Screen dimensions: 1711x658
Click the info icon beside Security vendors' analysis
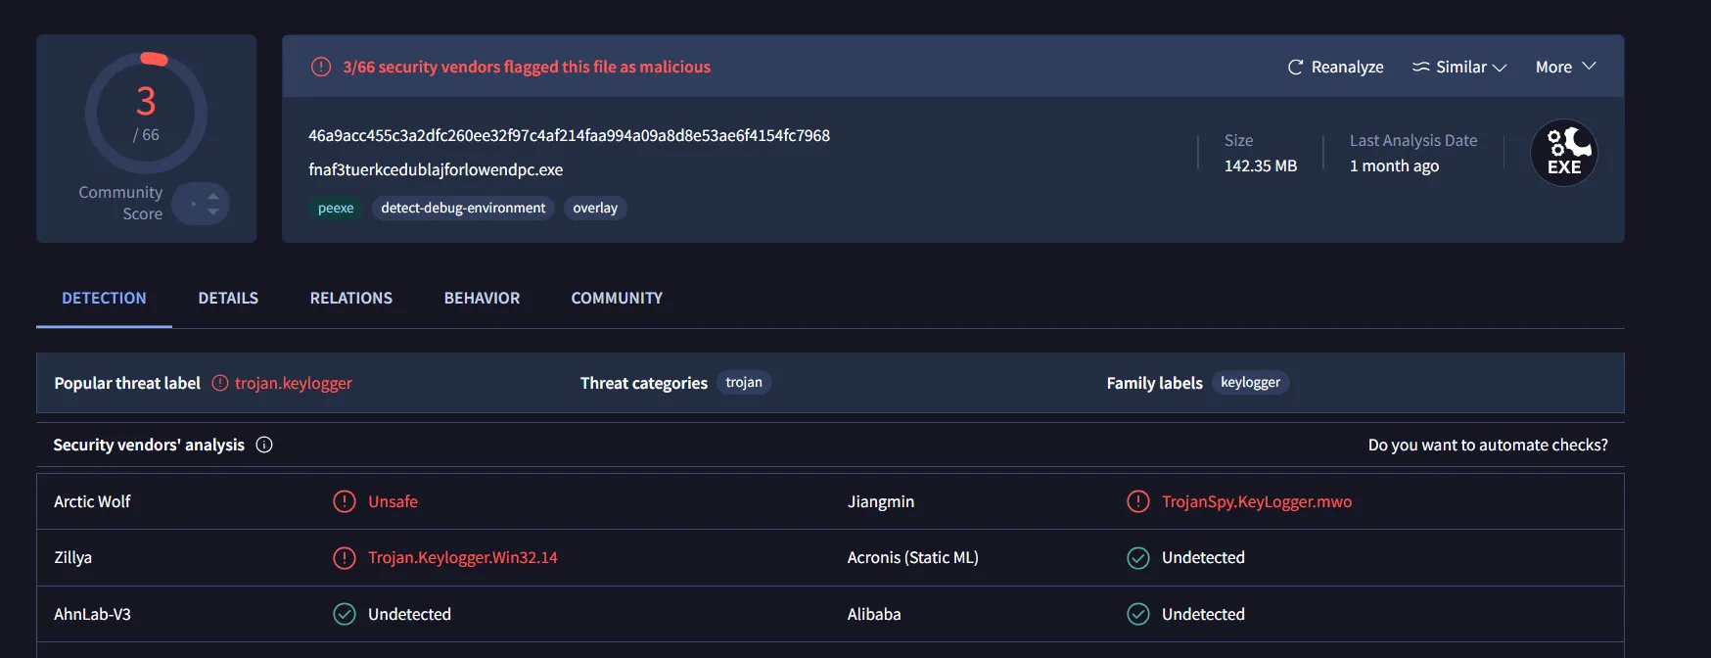coord(264,445)
